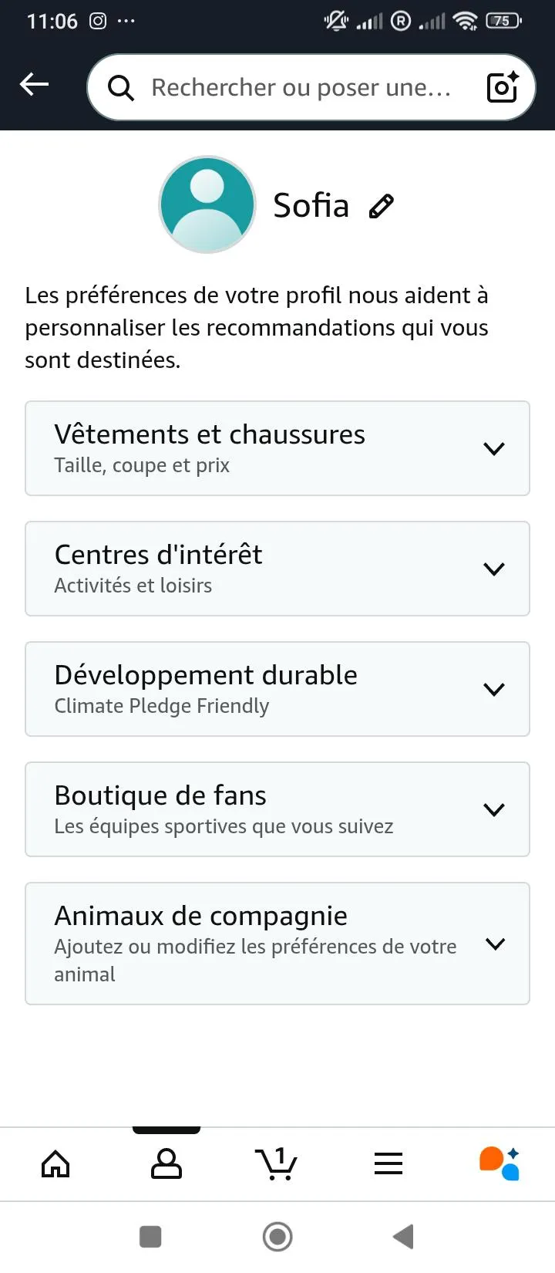Expand Boutique de fans chevron
The width and height of the screenshot is (555, 1273).
494,809
